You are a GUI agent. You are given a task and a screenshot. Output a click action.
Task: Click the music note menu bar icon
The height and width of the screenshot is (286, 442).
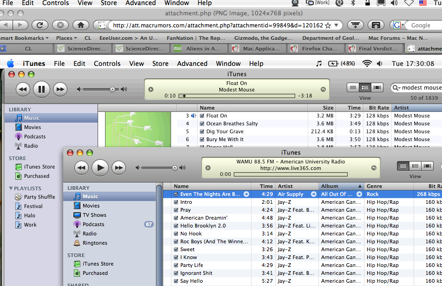[x=319, y=64]
